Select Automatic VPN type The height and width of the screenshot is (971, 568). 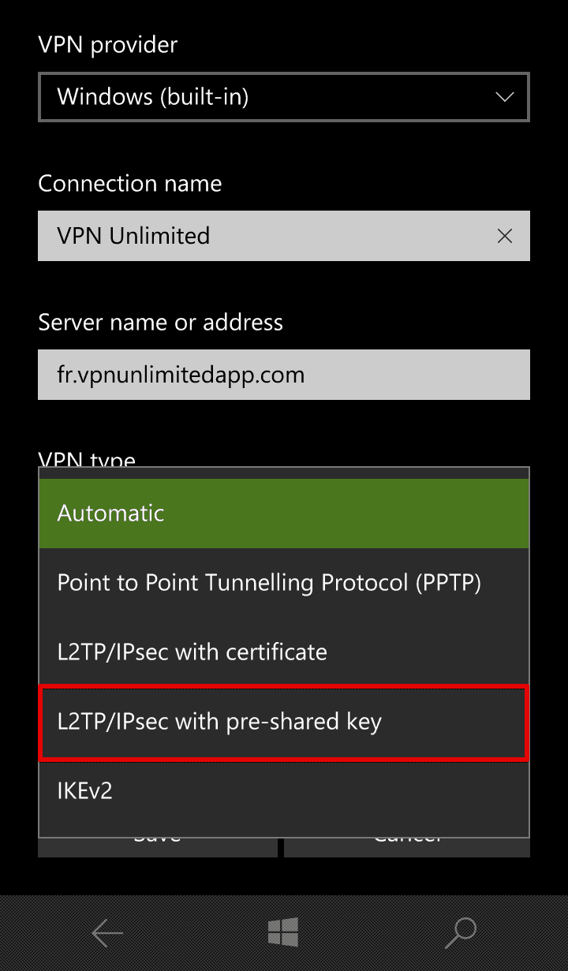click(x=284, y=514)
